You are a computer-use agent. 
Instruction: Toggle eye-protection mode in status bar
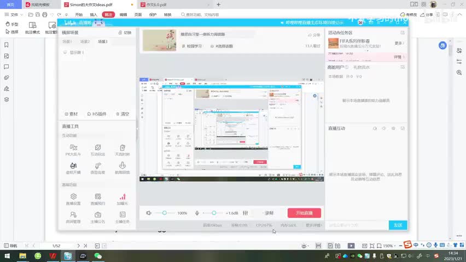pos(304,246)
